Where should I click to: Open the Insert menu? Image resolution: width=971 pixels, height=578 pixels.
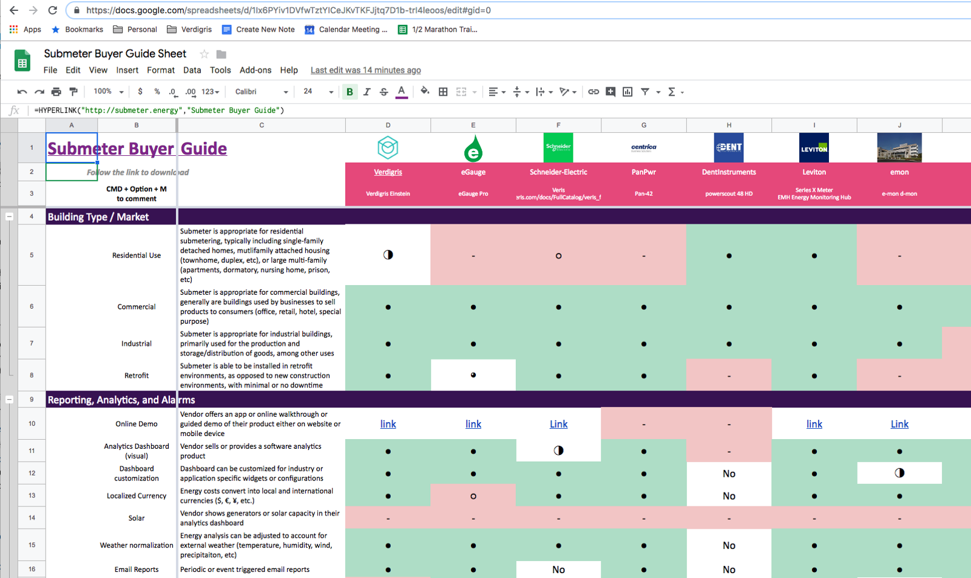click(127, 70)
